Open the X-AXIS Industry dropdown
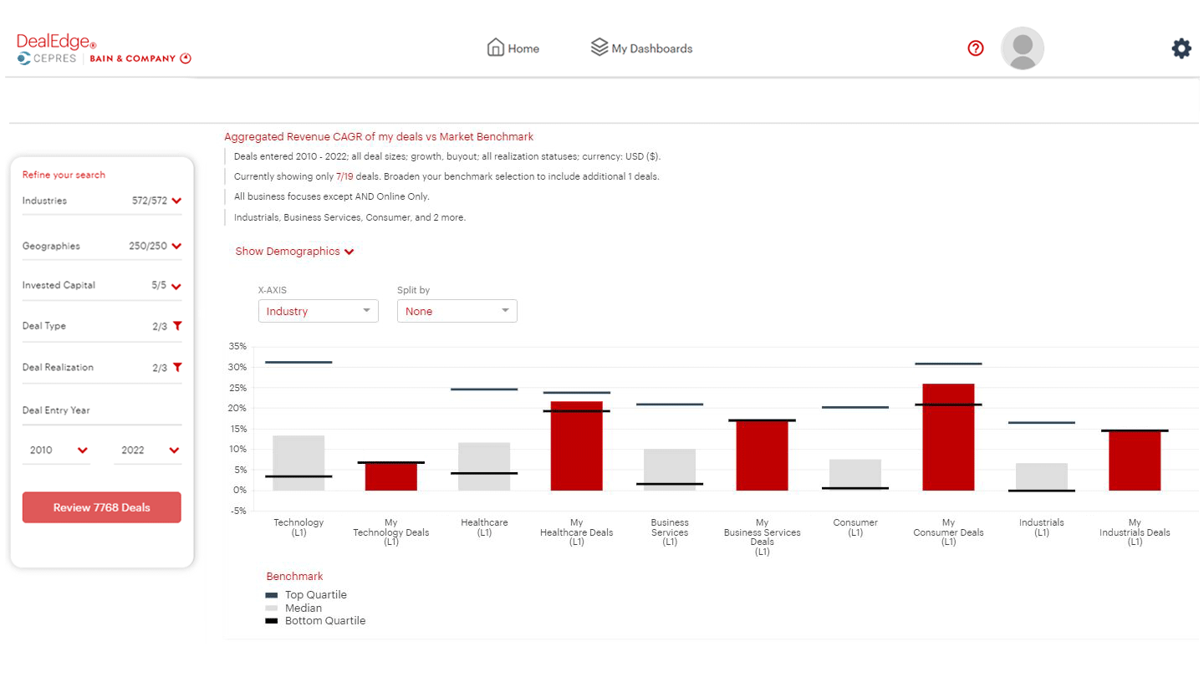Screen dimensions: 1204x677 pyautogui.click(x=318, y=310)
